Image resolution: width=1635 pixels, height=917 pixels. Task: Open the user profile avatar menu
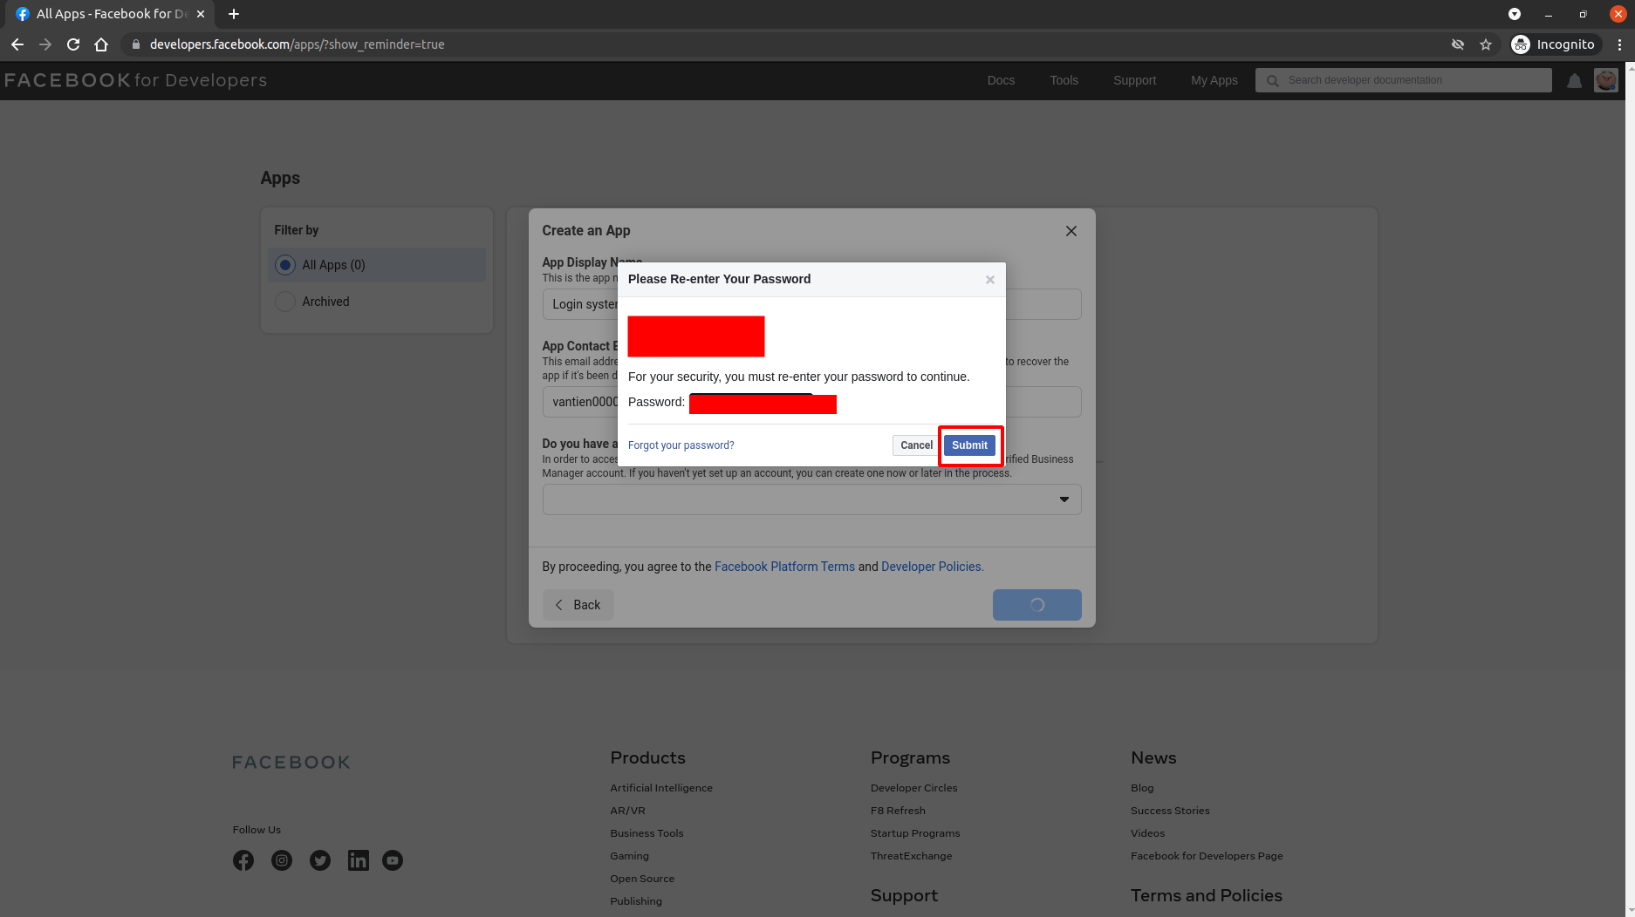[1606, 80]
